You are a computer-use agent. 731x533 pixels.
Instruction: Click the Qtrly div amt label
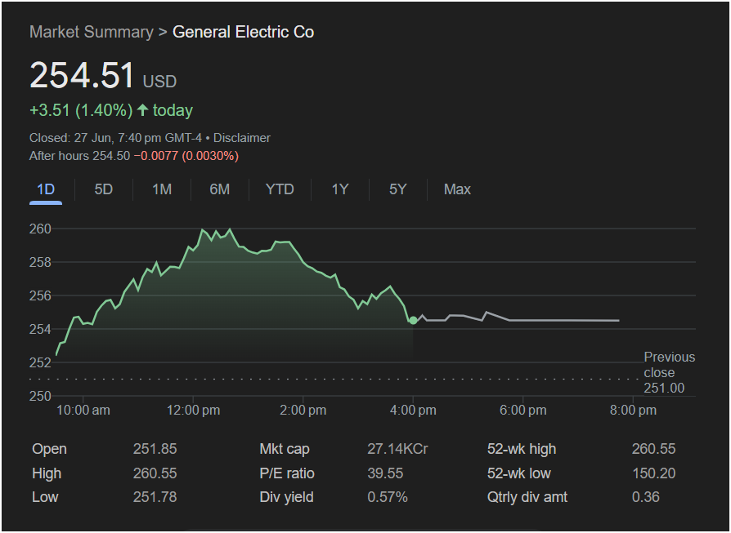527,497
